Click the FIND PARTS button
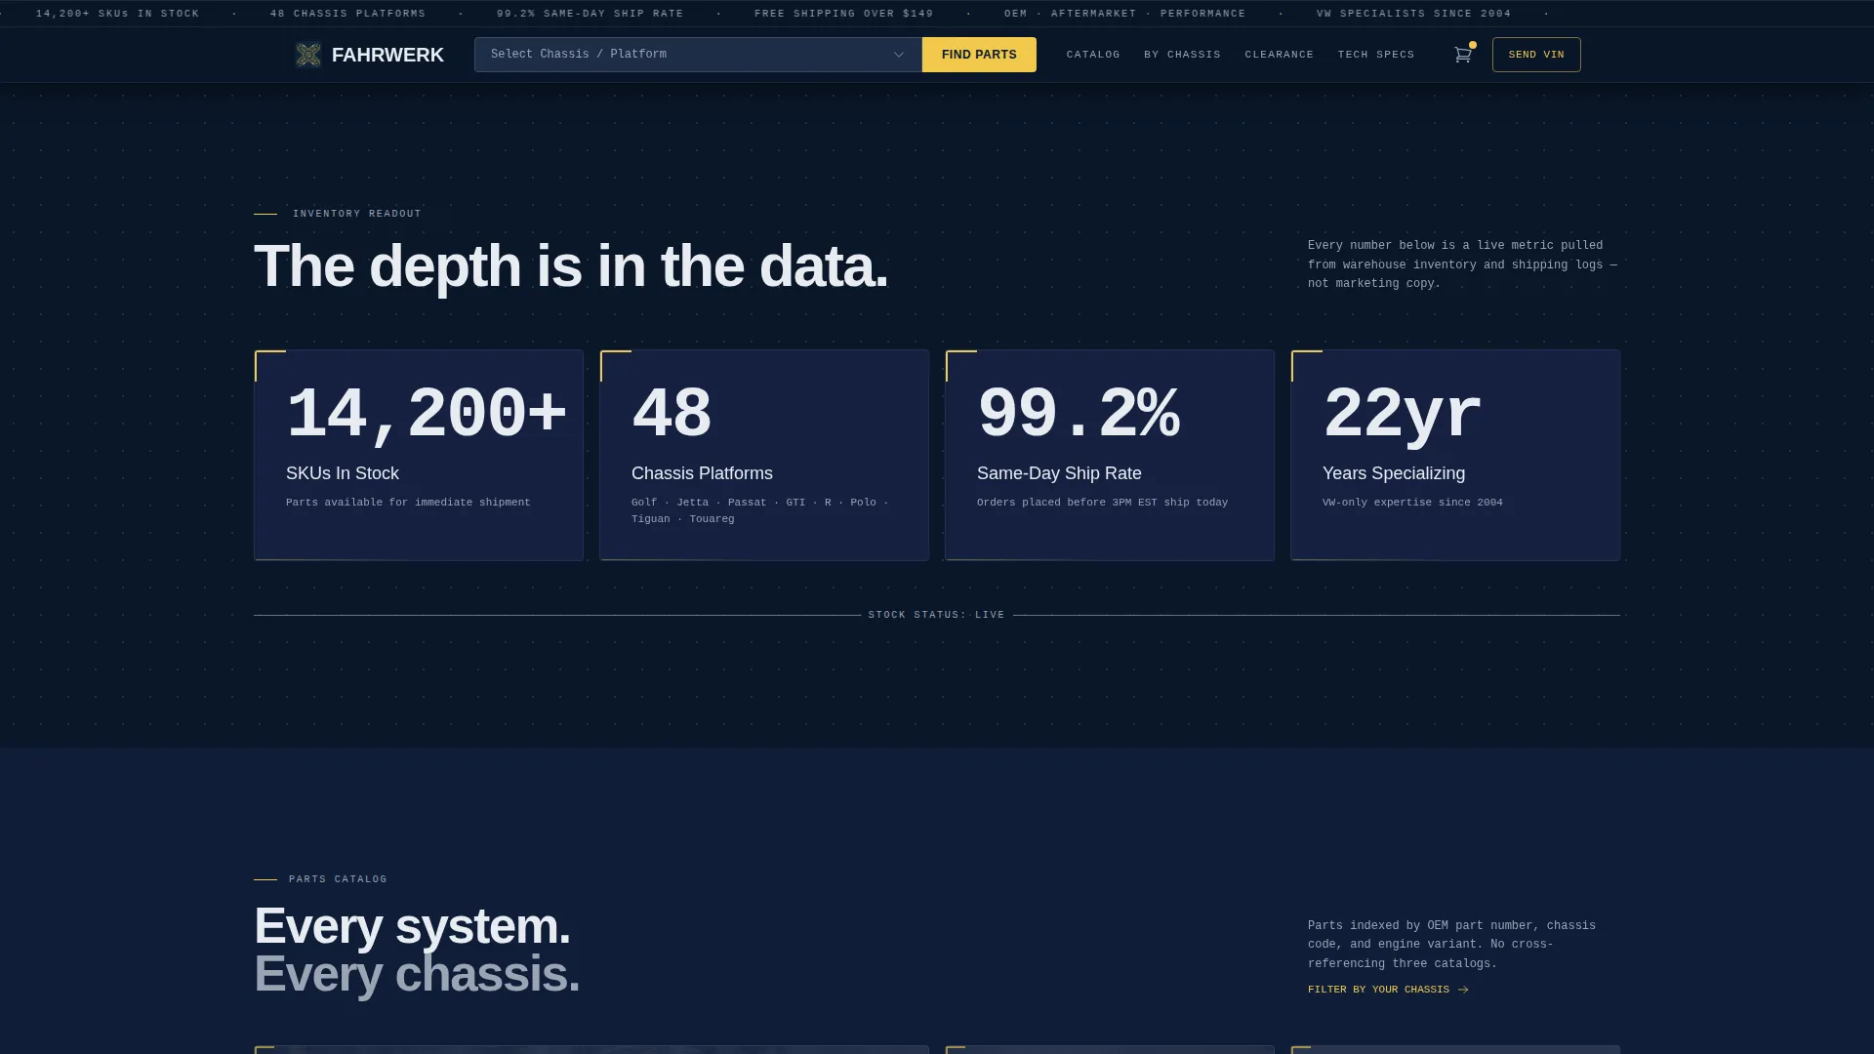This screenshot has height=1054, width=1874. 979,55
